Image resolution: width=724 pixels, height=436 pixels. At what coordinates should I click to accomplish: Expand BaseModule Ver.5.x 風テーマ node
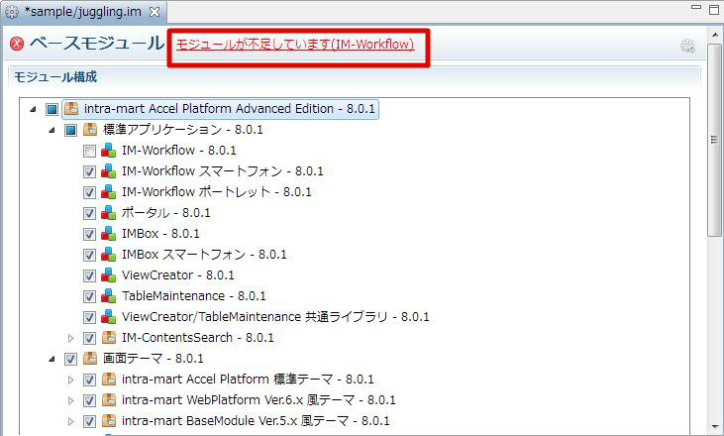coord(70,421)
